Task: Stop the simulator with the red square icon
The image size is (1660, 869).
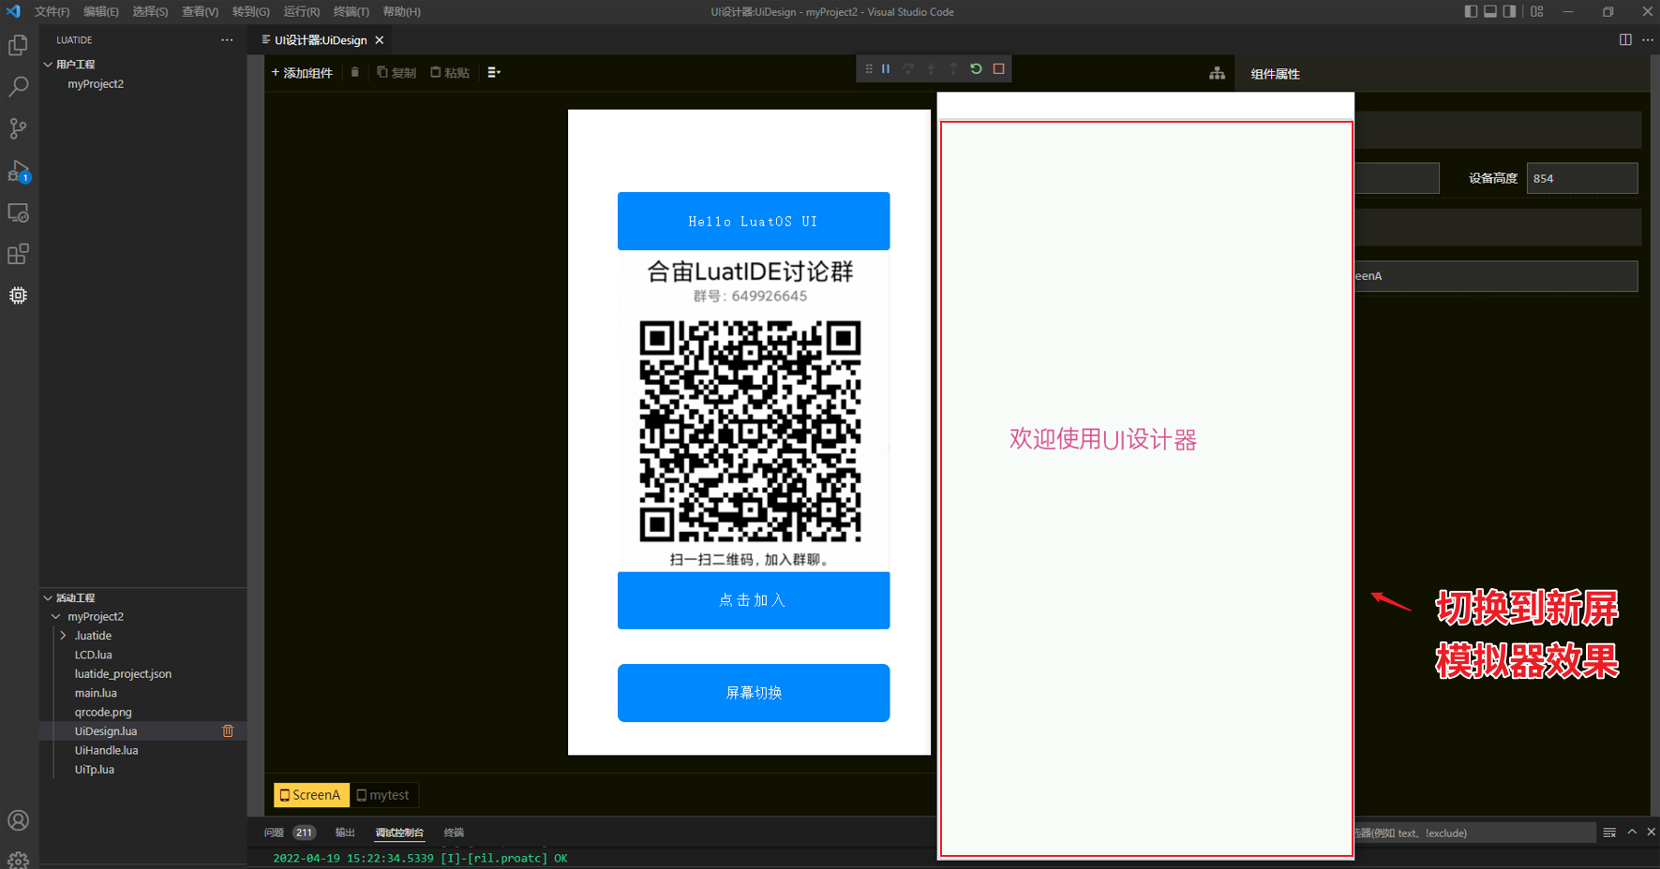Action: (998, 67)
